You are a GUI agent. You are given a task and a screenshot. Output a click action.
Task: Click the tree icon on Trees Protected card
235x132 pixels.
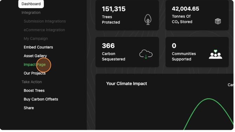[148, 20]
